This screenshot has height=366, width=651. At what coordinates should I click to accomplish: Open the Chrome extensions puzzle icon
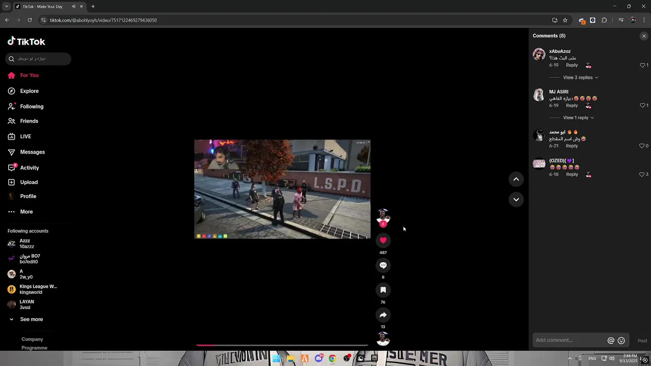[604, 20]
